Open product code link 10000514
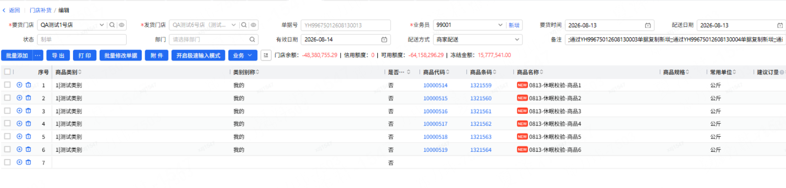 (435, 85)
